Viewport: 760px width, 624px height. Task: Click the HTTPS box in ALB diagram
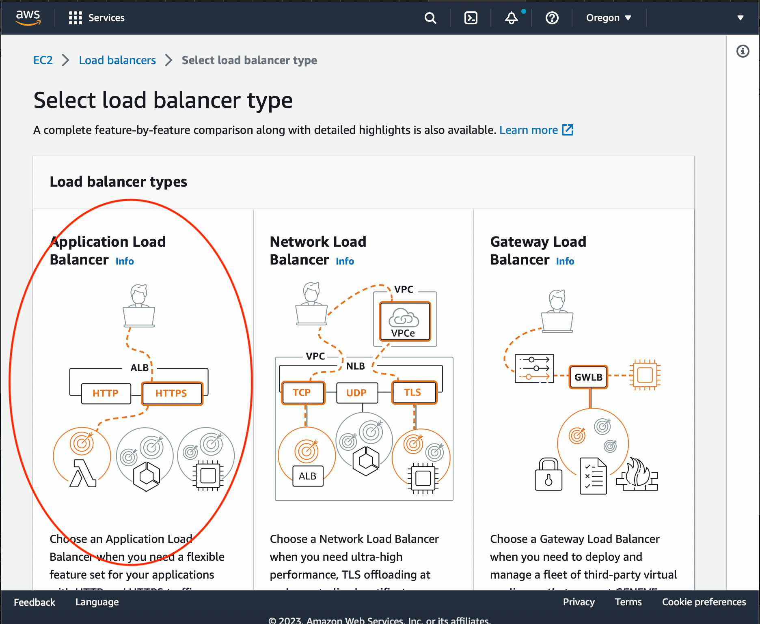(x=172, y=393)
